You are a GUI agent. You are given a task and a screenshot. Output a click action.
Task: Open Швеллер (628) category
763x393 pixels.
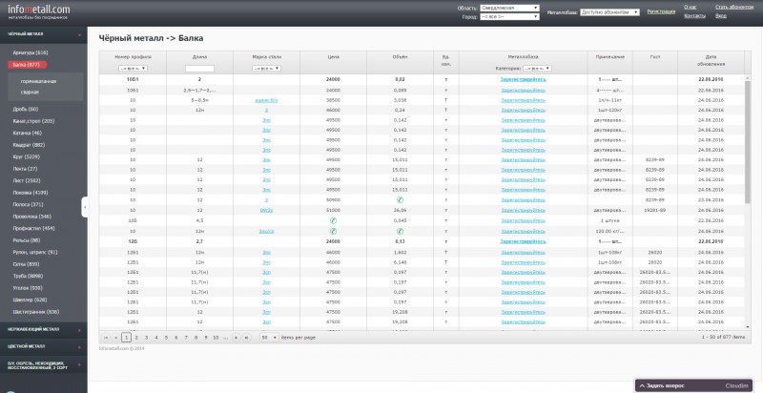(30, 300)
